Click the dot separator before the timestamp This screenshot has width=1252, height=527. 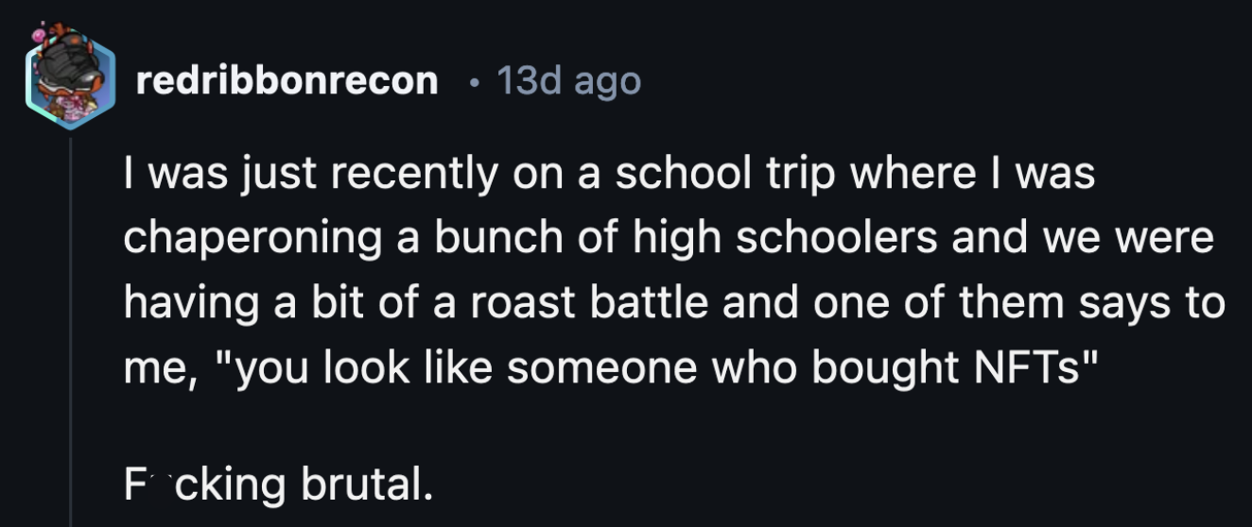[x=471, y=83]
